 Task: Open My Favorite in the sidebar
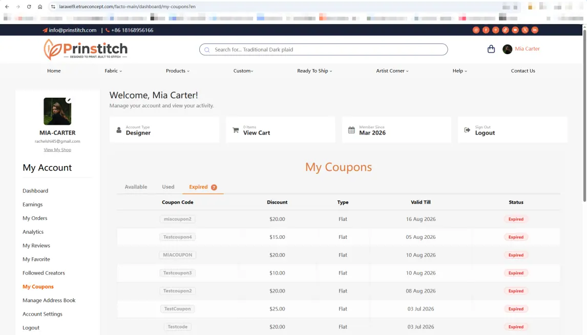point(36,259)
